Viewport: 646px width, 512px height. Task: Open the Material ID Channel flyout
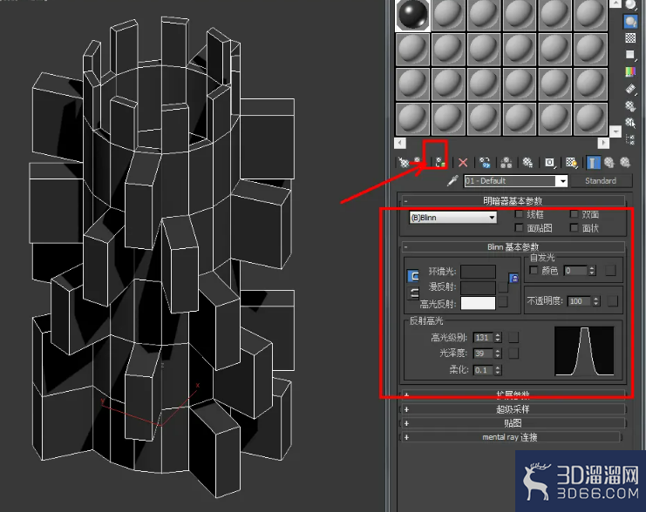tap(550, 163)
